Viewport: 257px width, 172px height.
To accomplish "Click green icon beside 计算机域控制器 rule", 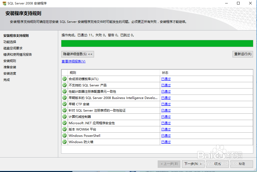I will tap(64, 117).
